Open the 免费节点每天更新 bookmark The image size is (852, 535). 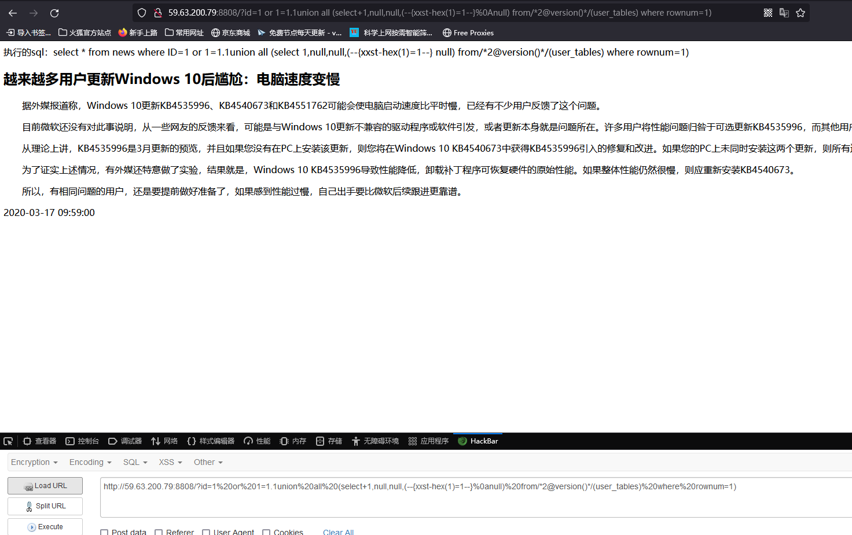coord(300,33)
